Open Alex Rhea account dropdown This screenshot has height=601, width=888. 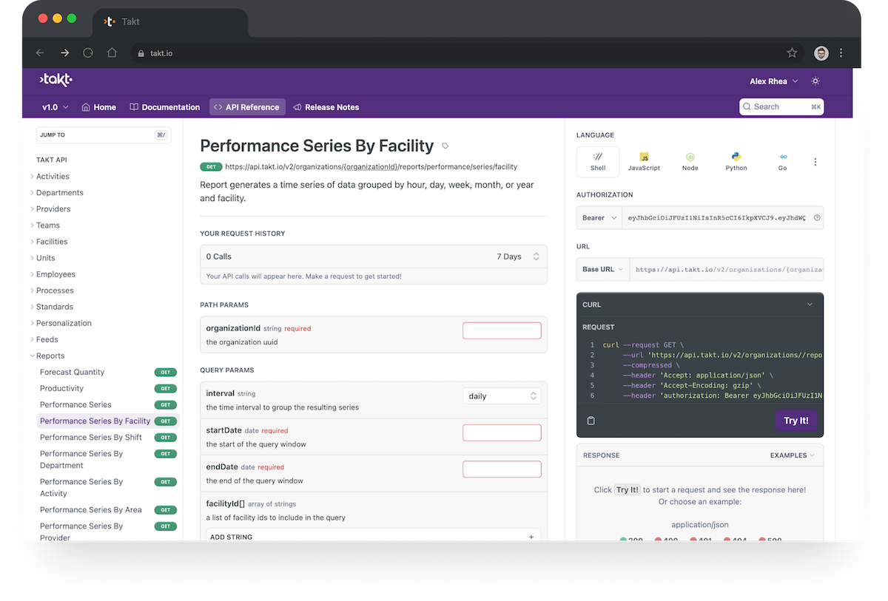pyautogui.click(x=774, y=81)
